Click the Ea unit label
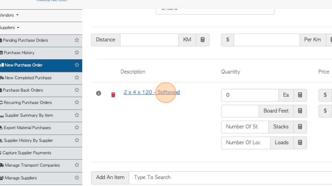 (x=286, y=95)
